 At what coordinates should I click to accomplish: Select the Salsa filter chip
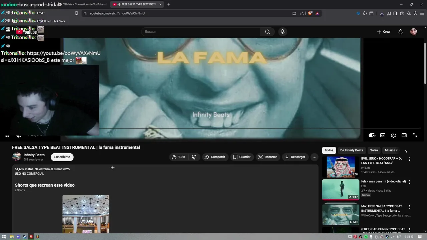pyautogui.click(x=374, y=150)
